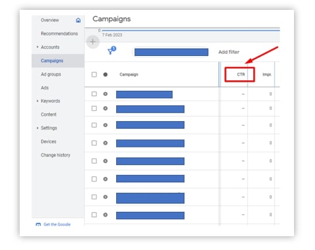Tick the fifth campaign row checkbox
Viewport: 315px width, 250px height.
[x=94, y=161]
